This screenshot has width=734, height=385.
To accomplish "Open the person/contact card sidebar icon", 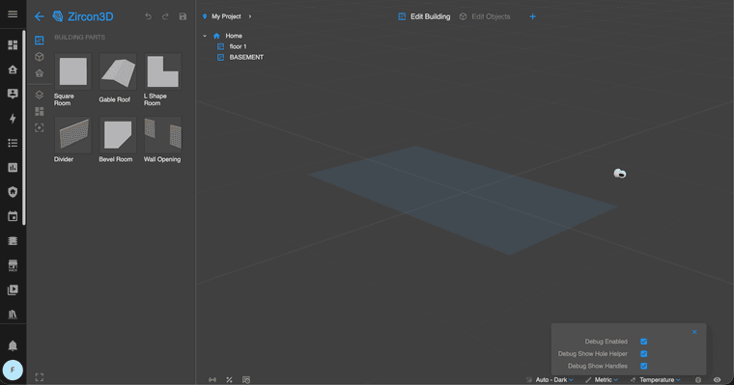I will (x=13, y=94).
